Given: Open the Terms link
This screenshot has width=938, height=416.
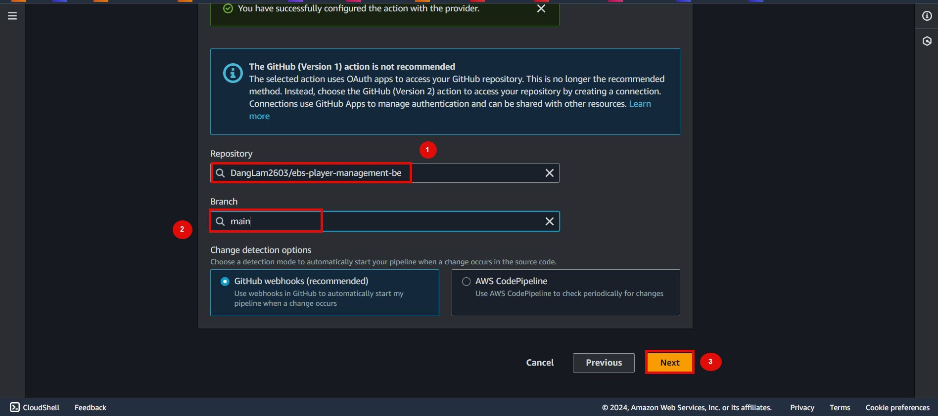Looking at the screenshot, I should pyautogui.click(x=840, y=407).
